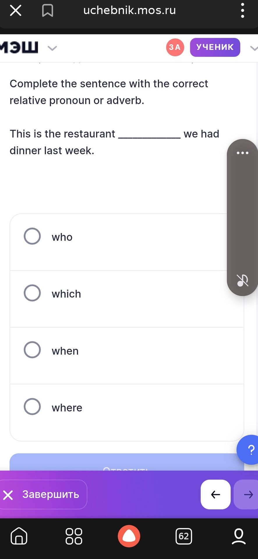Click Завершить to finish the test
The height and width of the screenshot is (559, 258).
43,494
